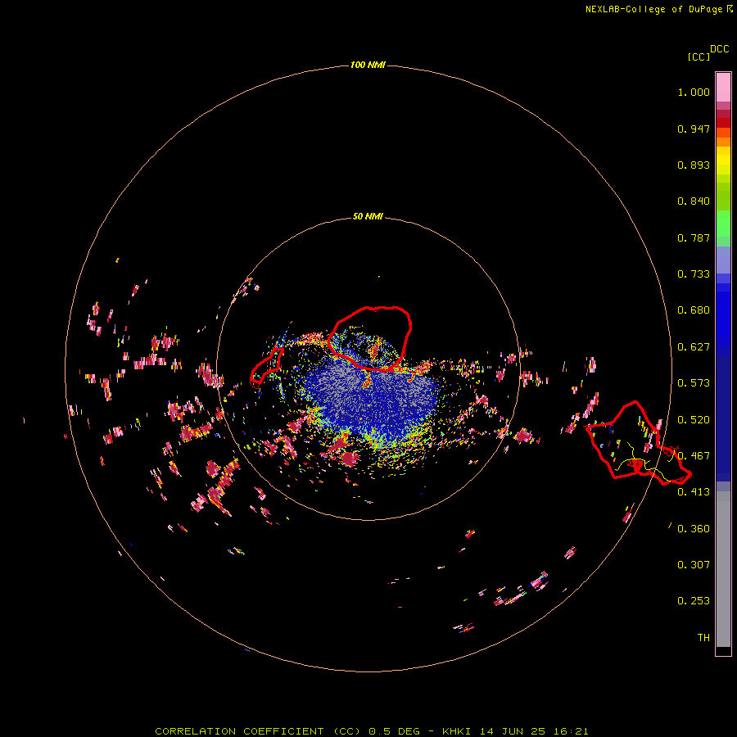Image resolution: width=737 pixels, height=737 pixels.
Task: Click the 0.413 value on the color scale
Action: pos(694,492)
